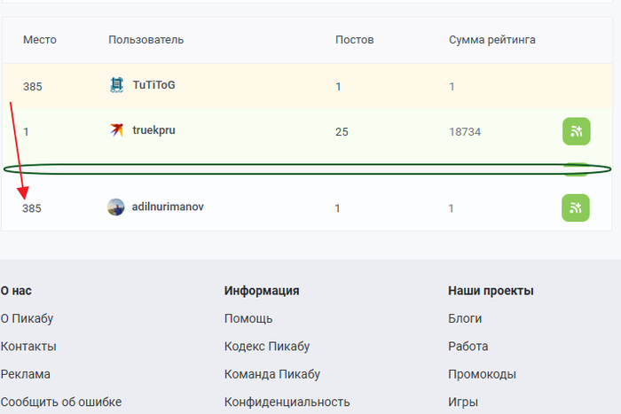The image size is (621, 414).
Task: Go to the Контакты page
Action: pos(28,347)
